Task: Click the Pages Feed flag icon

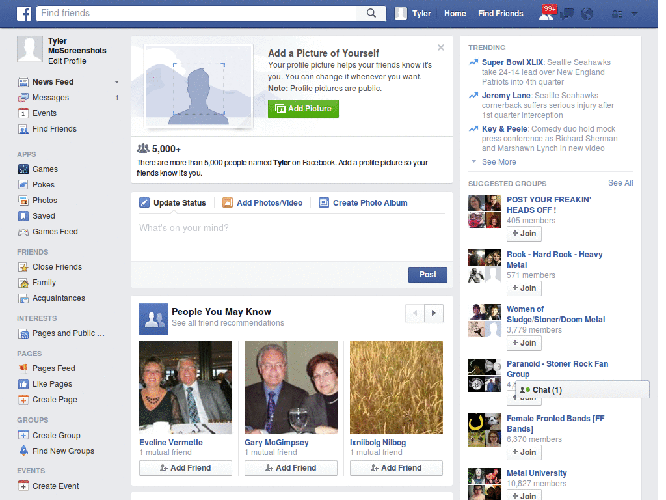Action: pyautogui.click(x=23, y=368)
